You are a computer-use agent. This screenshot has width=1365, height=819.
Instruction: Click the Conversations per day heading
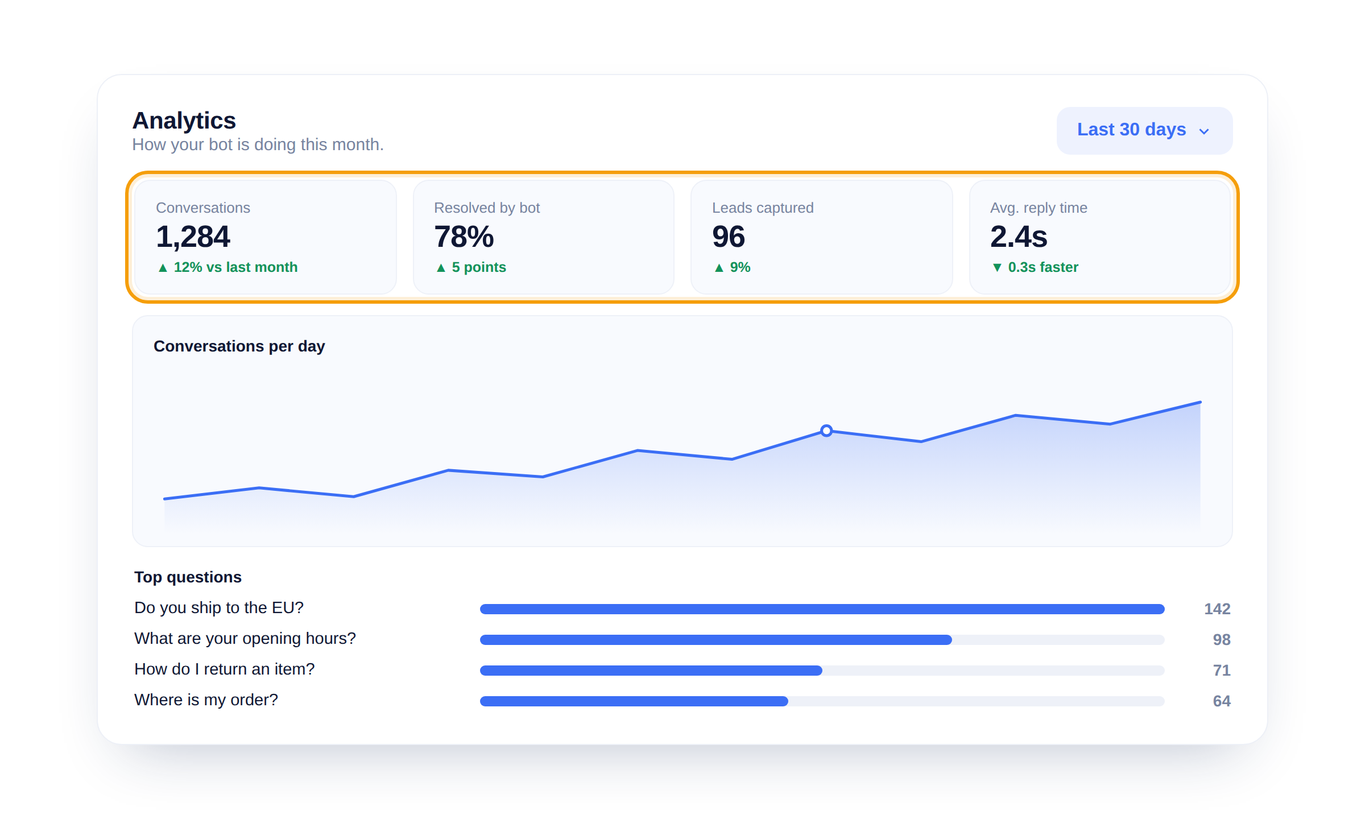tap(239, 346)
